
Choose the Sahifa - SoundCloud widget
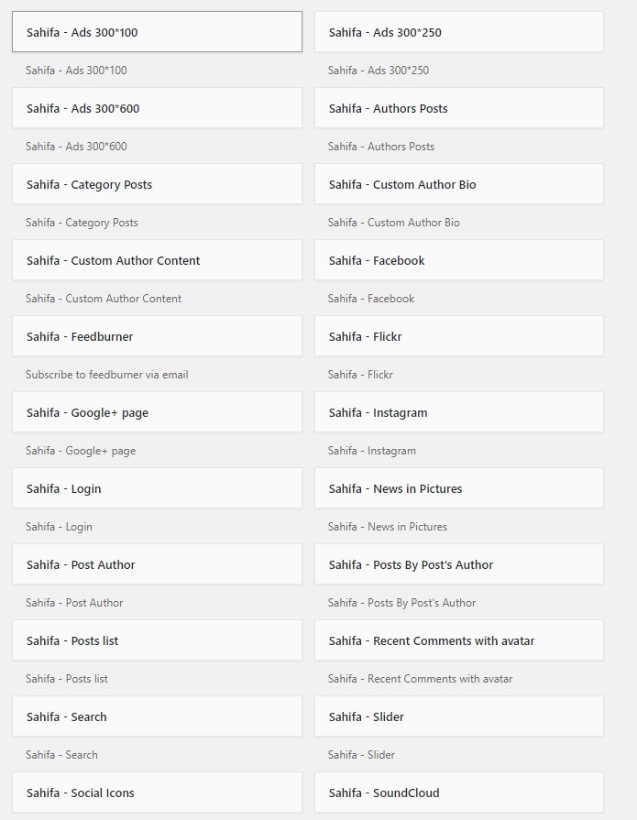[x=458, y=792]
